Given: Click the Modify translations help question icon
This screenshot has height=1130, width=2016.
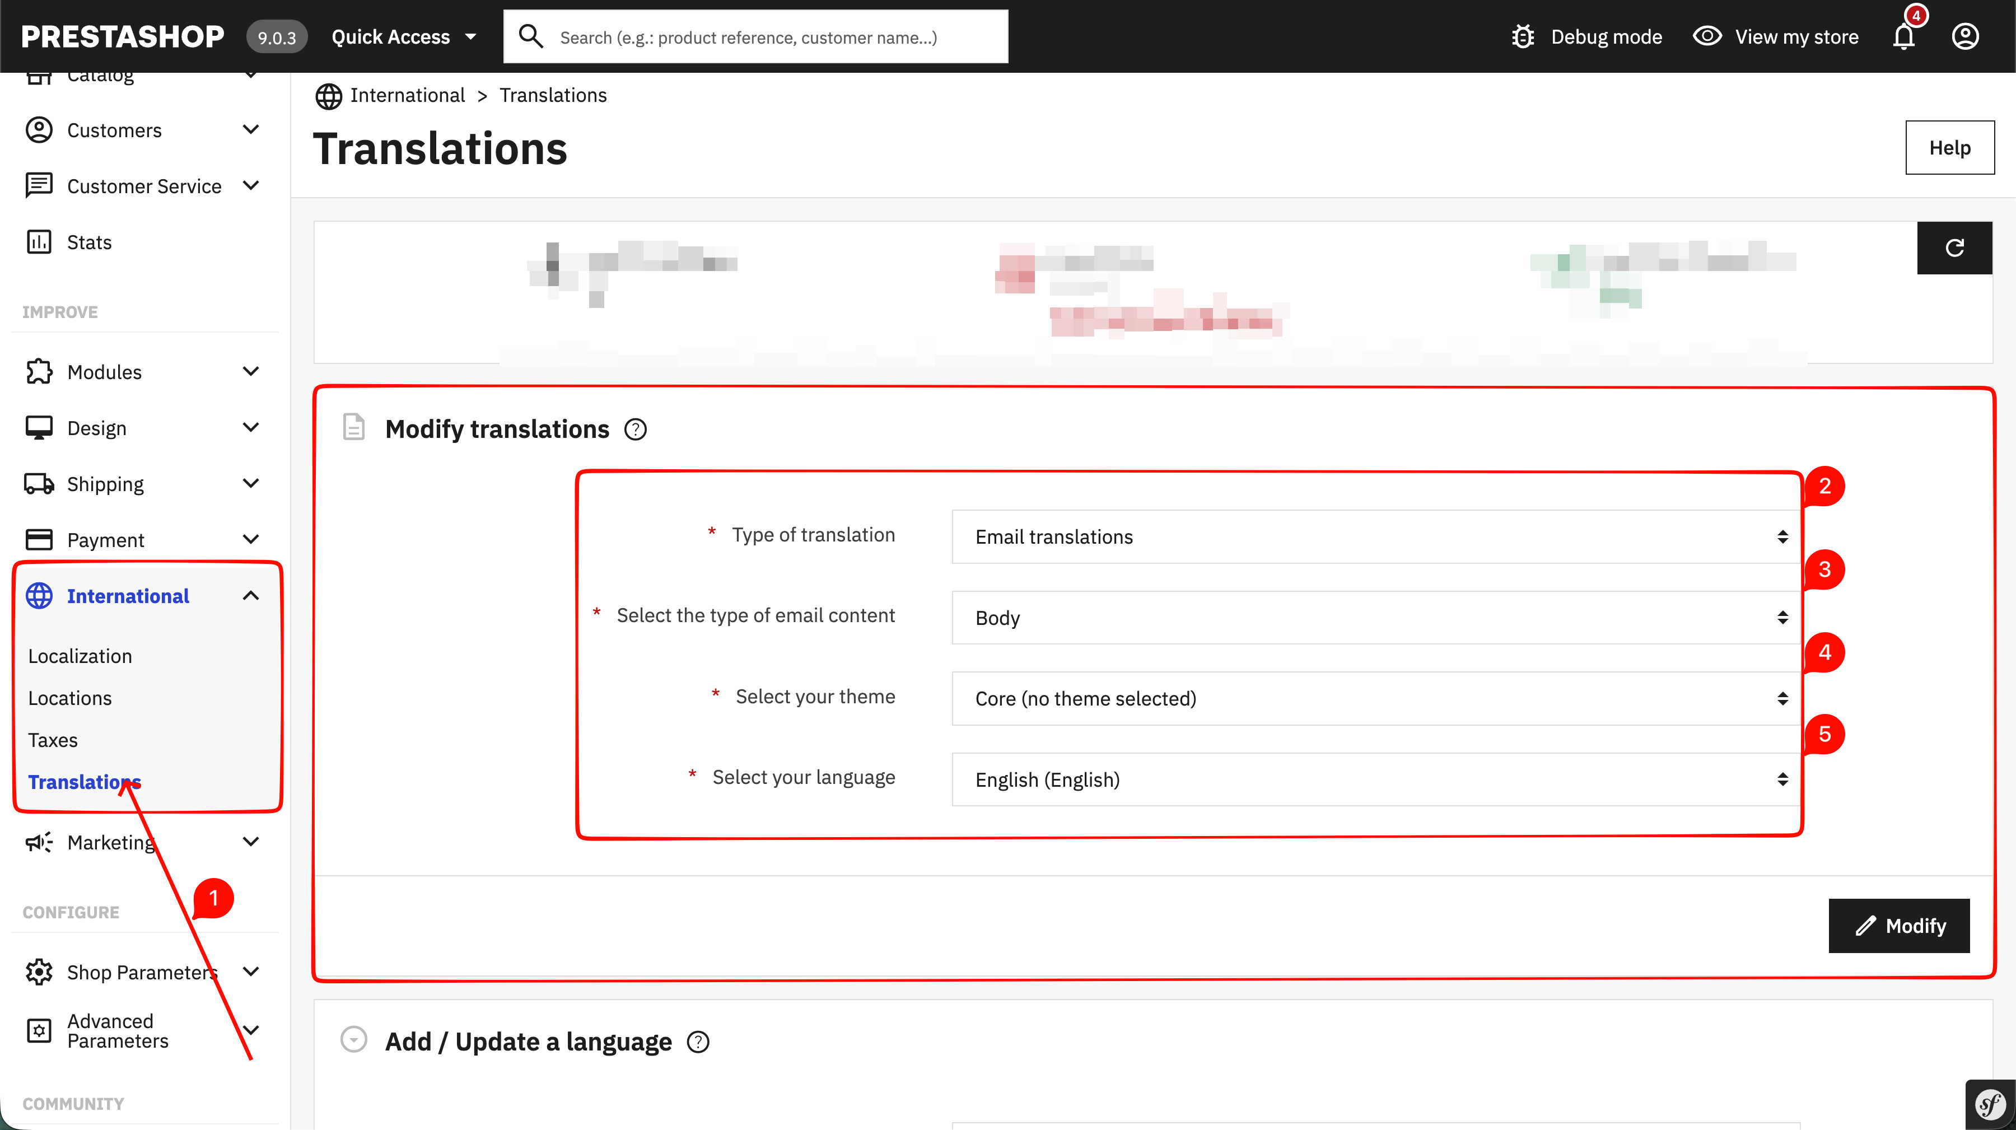Looking at the screenshot, I should [636, 429].
